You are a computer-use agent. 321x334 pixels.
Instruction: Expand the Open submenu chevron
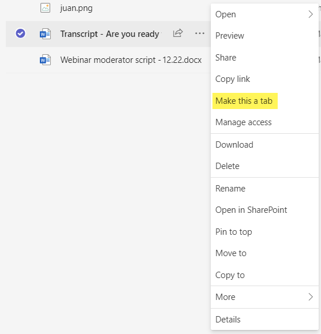coord(311,14)
